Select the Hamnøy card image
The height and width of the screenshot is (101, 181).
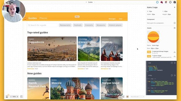pos(112,49)
